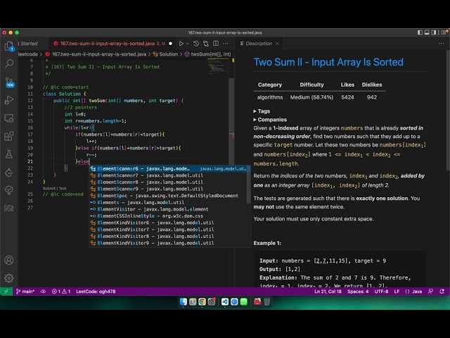This screenshot has width=450, height=338.
Task: Change indentation via Spaces: 4
Action: point(358,292)
